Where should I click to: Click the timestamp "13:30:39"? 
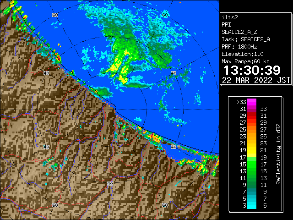coord(252,70)
